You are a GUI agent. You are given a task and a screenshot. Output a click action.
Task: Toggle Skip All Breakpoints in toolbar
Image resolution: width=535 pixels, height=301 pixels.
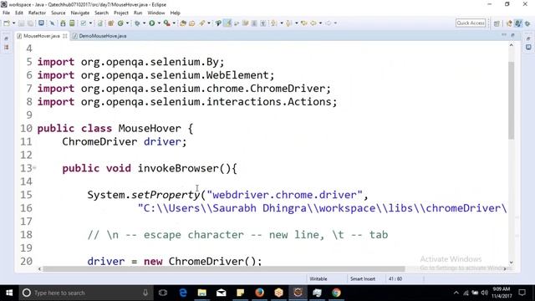52,23
